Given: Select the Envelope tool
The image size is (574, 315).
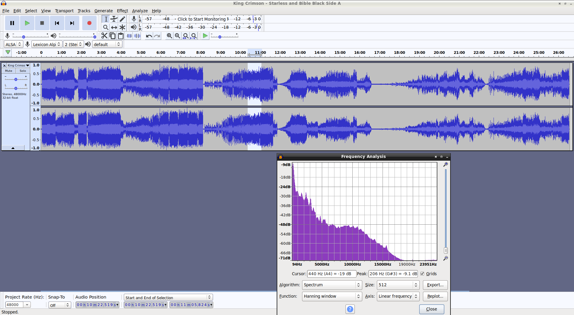Looking at the screenshot, I should point(114,19).
